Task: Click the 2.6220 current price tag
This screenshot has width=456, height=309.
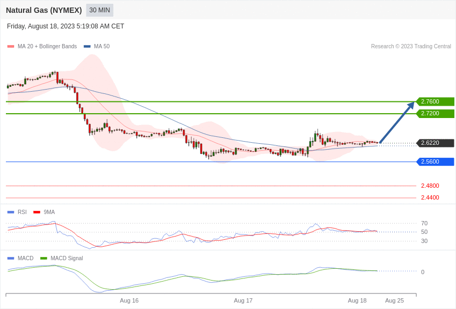Action: pos(435,143)
